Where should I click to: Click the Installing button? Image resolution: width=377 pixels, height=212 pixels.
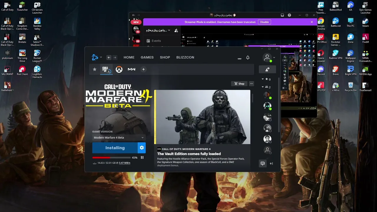(115, 148)
